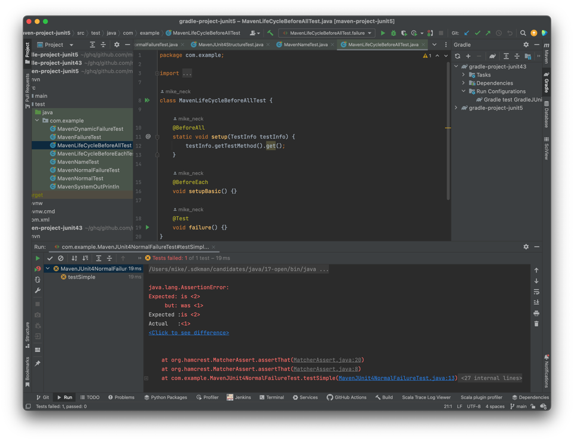Open the GitHub Actions tool window
Viewport: 574px width, 441px height.
coord(346,397)
